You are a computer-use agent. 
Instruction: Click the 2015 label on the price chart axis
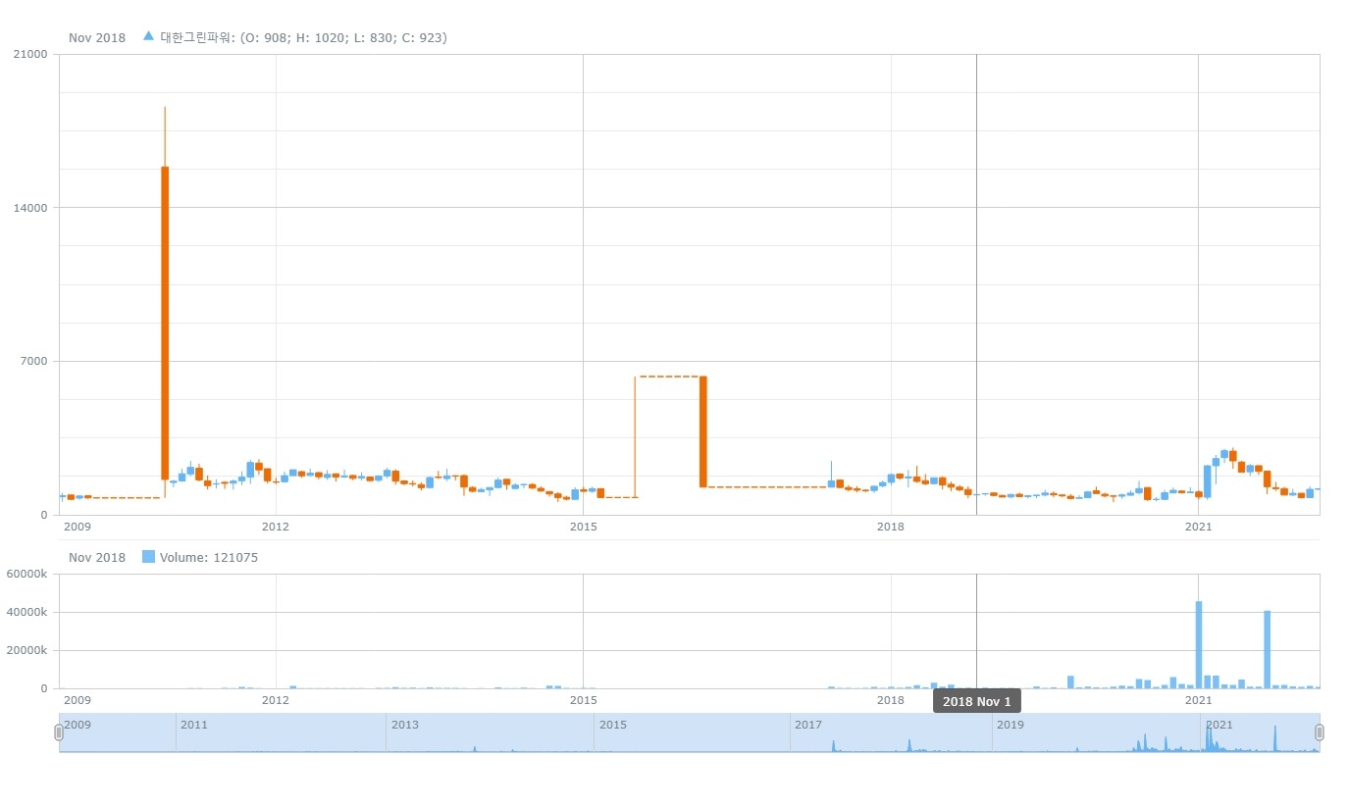[584, 527]
